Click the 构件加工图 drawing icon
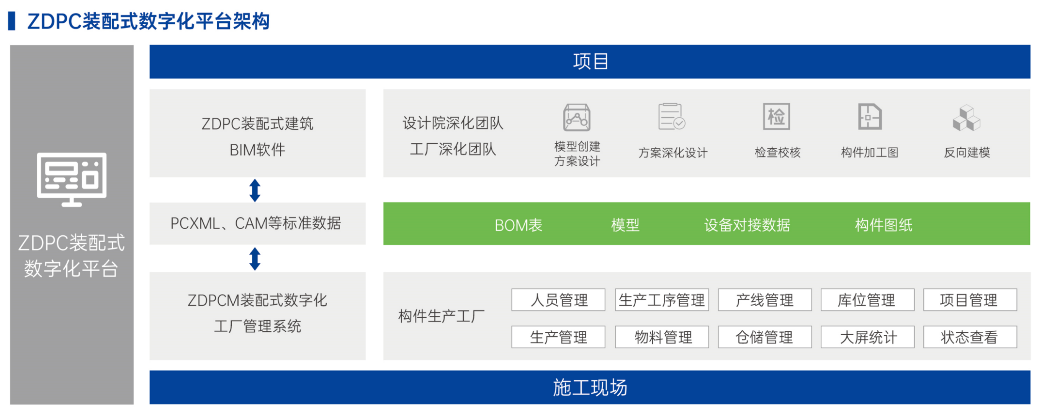Screen dimensions: 1058x420 pyautogui.click(x=869, y=117)
